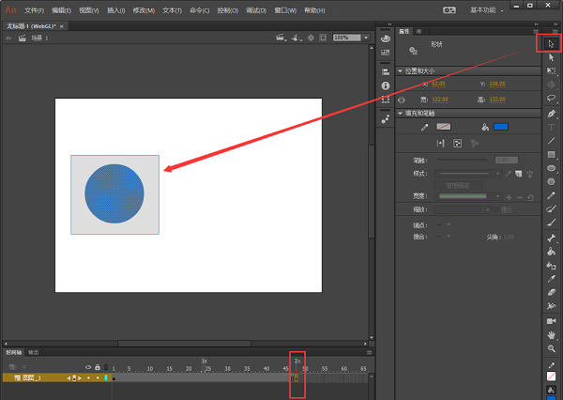The image size is (563, 400).
Task: Select the Rectangle tool
Action: click(551, 154)
